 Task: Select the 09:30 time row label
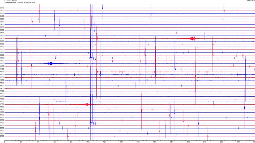(2, 61)
